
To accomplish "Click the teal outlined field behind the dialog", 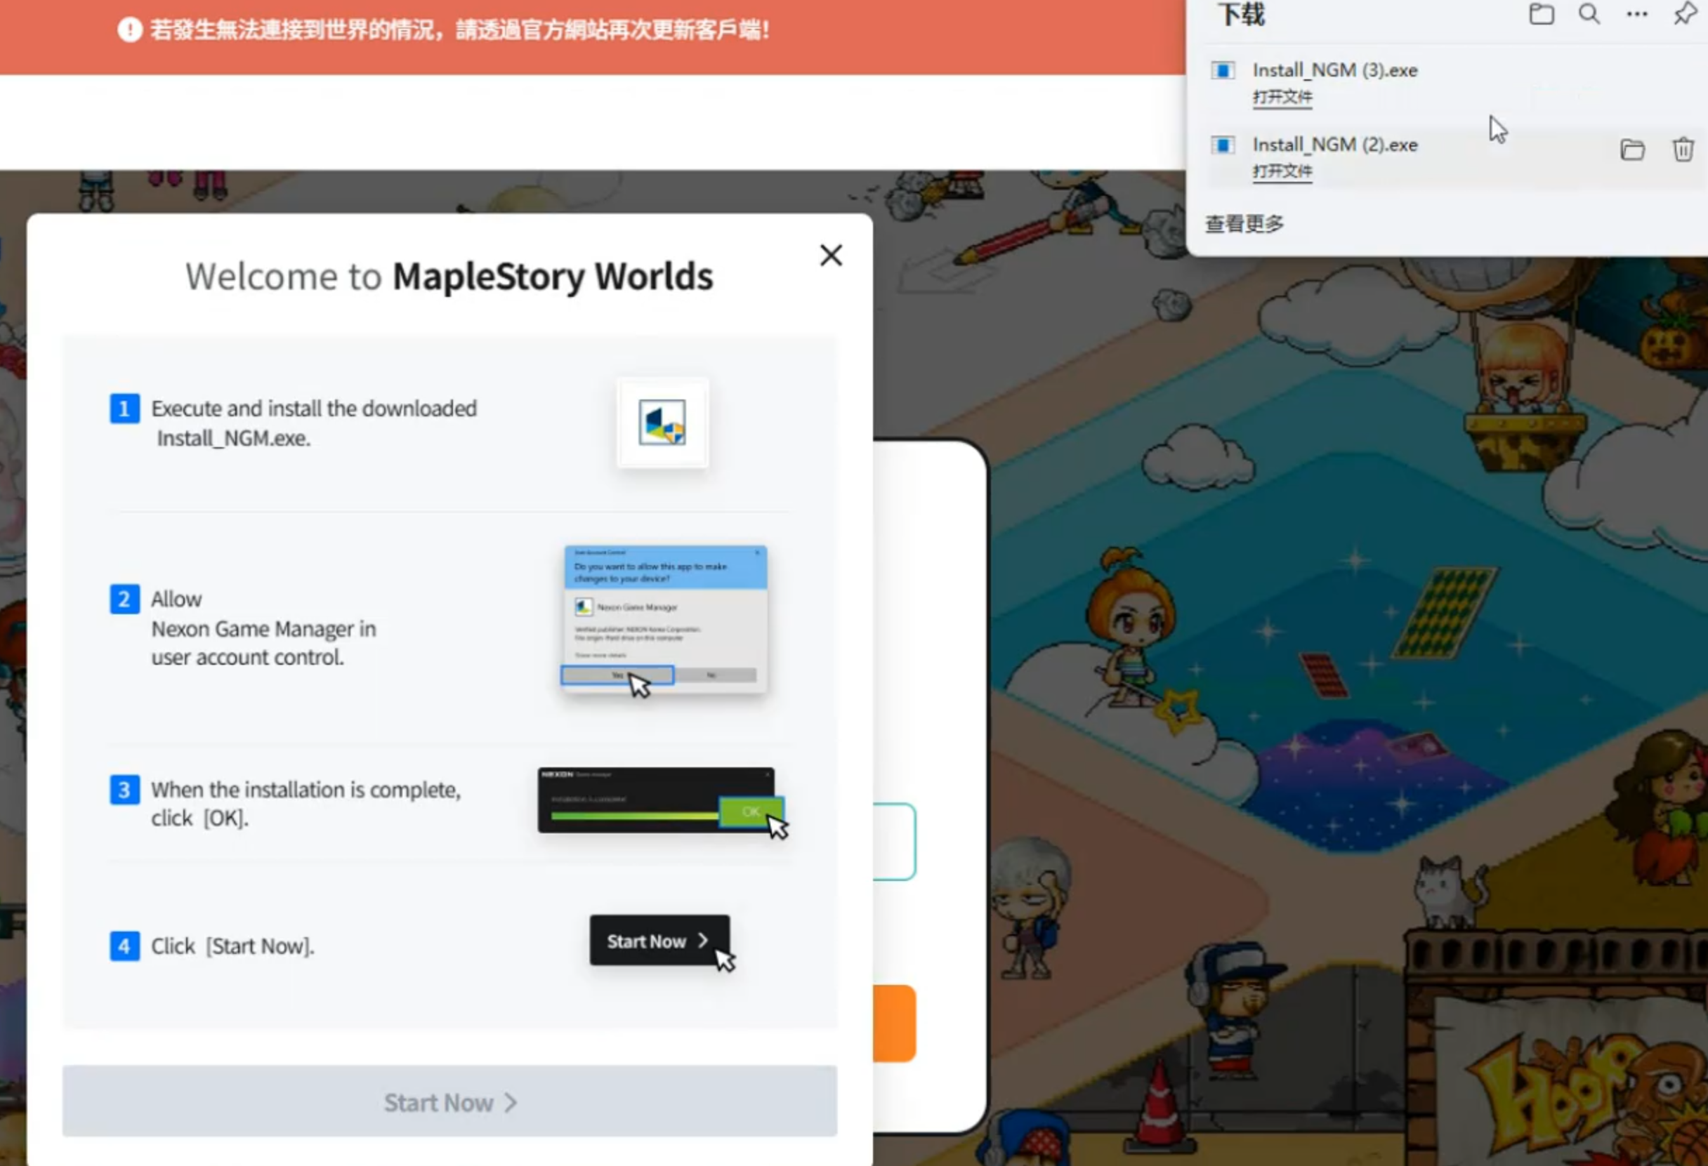I will click(895, 842).
